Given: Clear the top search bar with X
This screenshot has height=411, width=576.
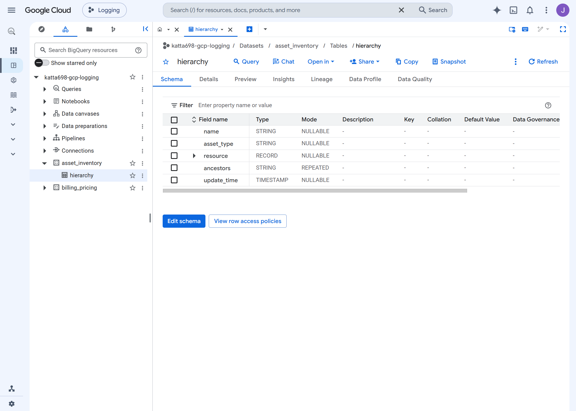Looking at the screenshot, I should click(401, 10).
